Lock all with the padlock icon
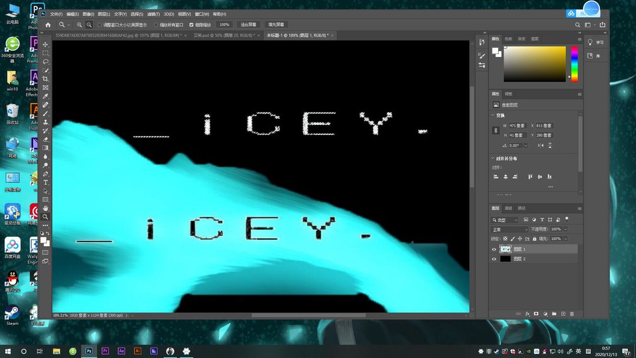636x358 pixels. (x=535, y=239)
